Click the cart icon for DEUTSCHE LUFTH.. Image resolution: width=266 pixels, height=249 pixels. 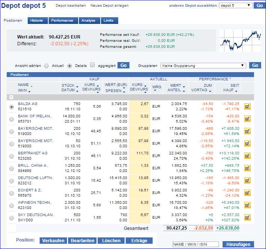(x=247, y=181)
